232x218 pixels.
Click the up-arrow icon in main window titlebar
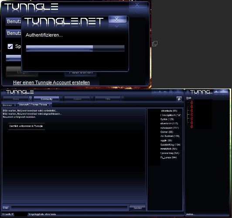[160, 92]
